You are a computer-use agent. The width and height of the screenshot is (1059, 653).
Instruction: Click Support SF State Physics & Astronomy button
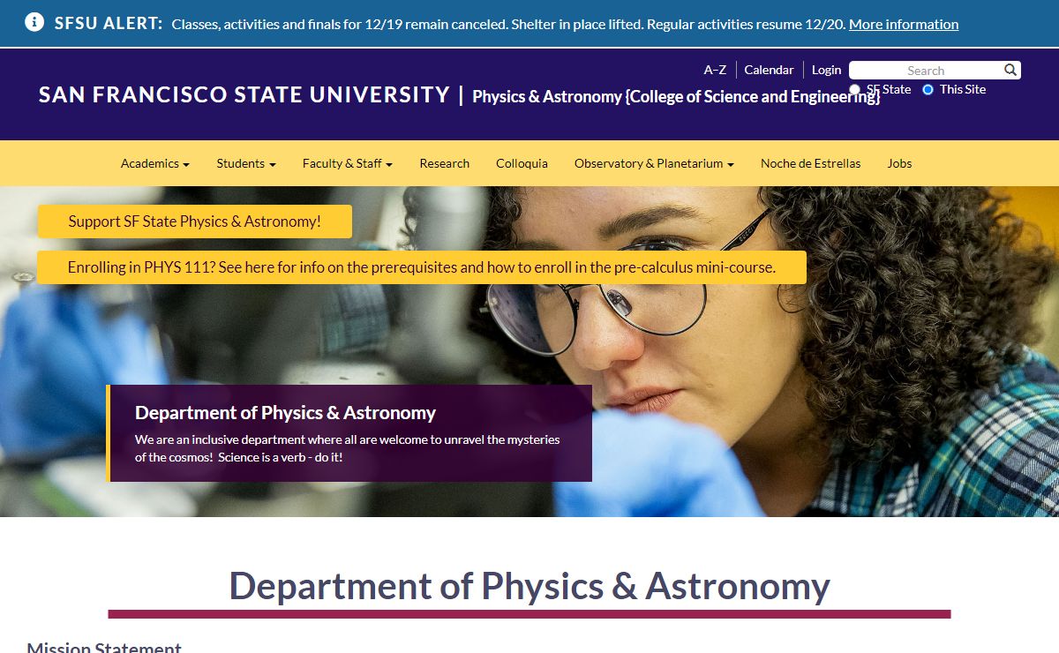(195, 221)
